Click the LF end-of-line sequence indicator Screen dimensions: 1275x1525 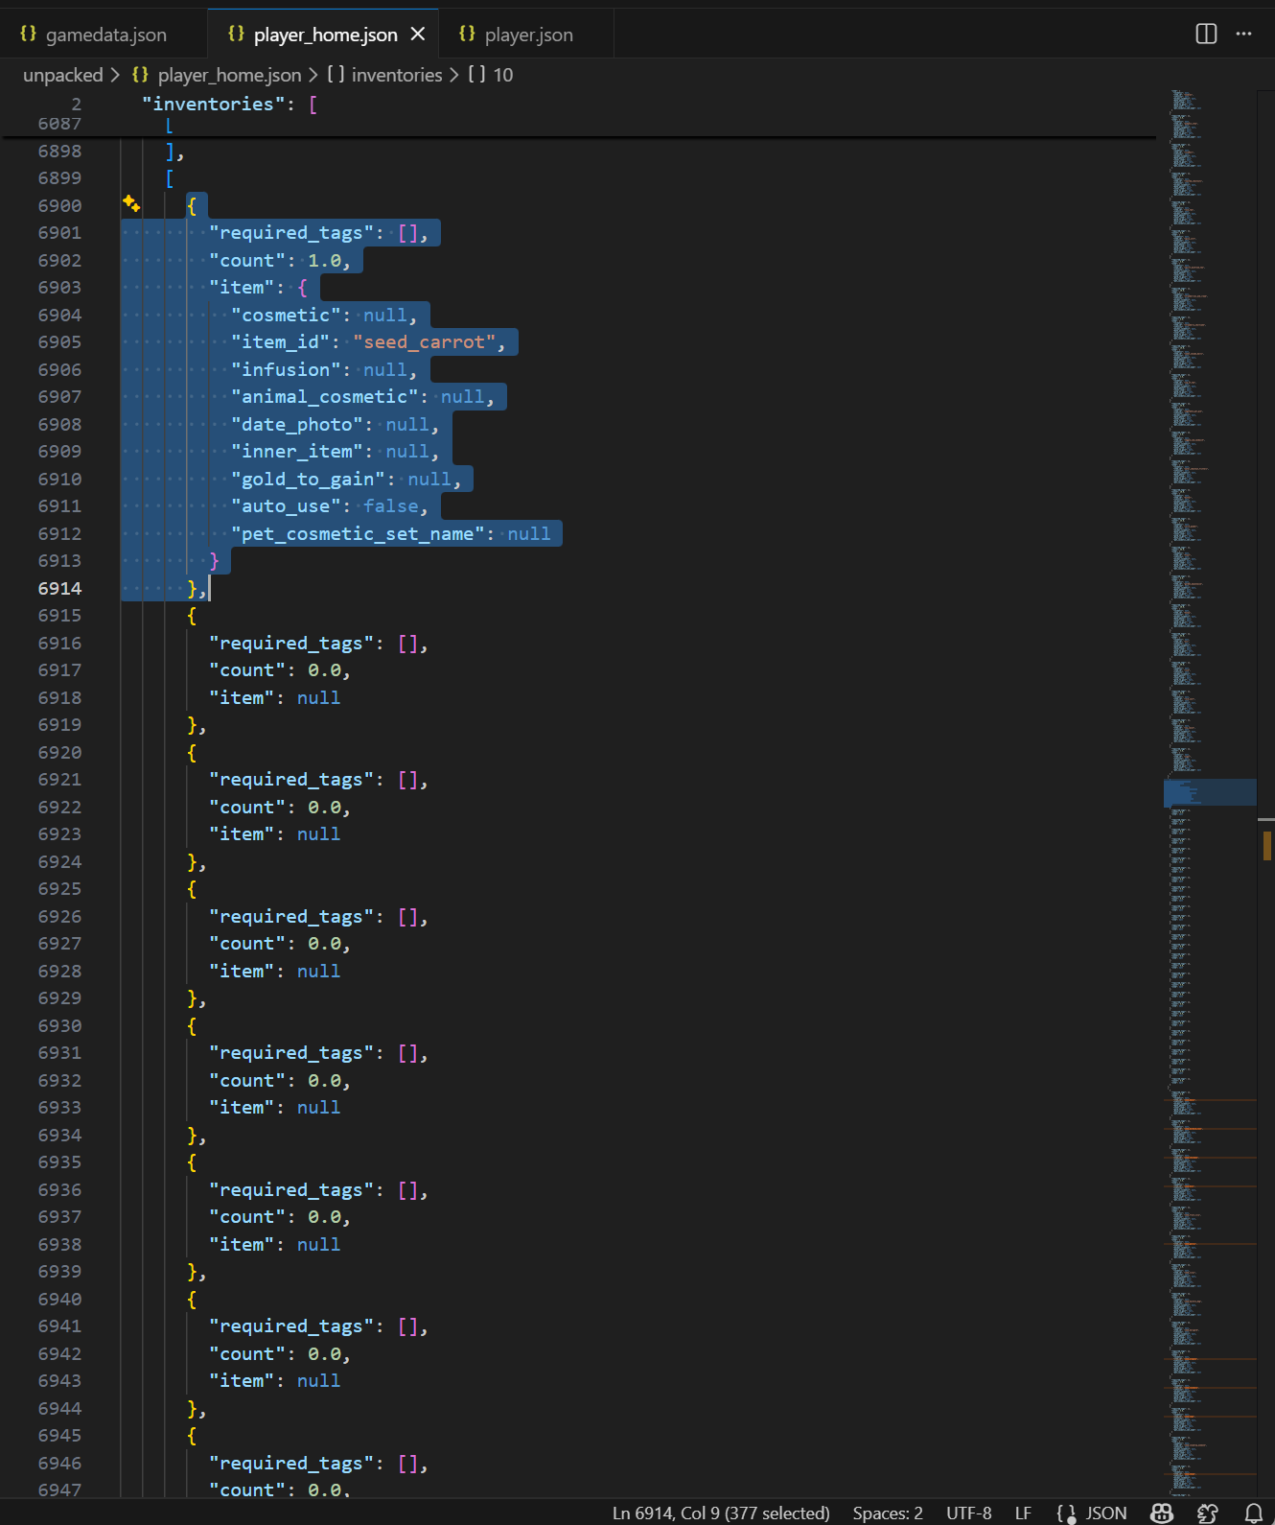tap(1023, 1513)
